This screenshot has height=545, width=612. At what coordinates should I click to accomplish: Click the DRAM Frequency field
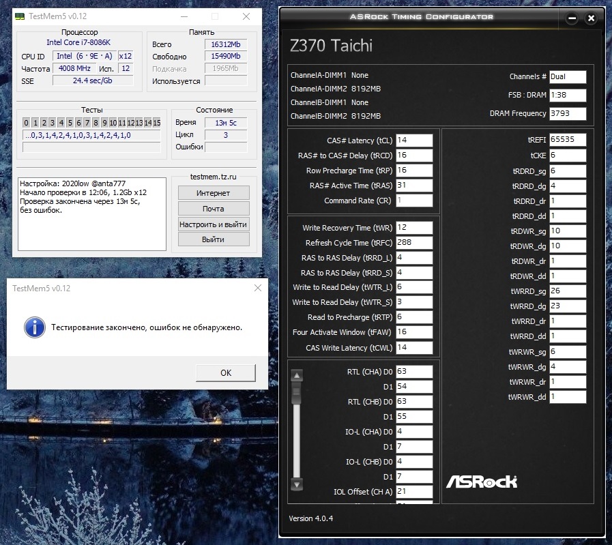[x=568, y=113]
